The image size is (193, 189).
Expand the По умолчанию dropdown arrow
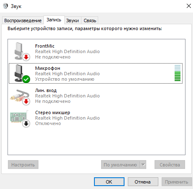(x=143, y=165)
